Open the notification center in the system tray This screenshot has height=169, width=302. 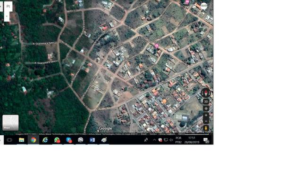pos(206,140)
